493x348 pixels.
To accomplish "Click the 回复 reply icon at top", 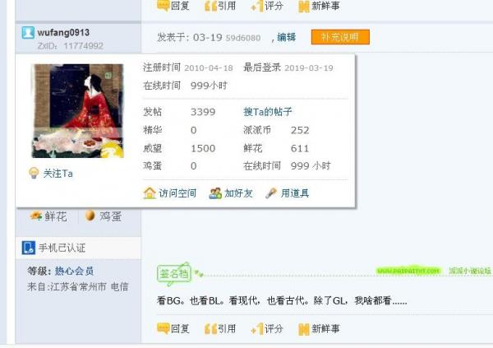I will [164, 6].
